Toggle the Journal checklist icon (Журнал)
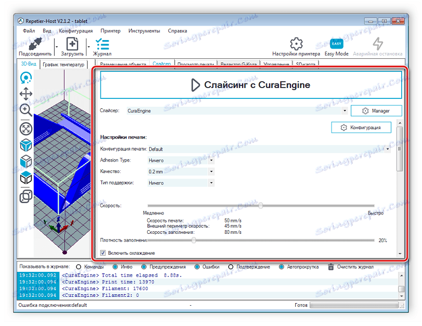 [x=102, y=44]
